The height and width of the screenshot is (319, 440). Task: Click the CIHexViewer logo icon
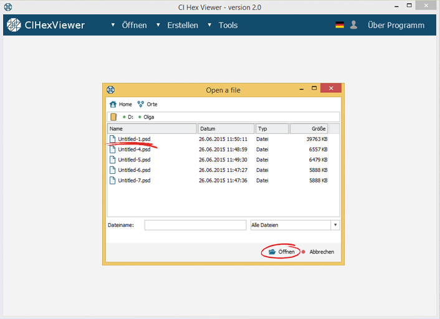tap(14, 26)
